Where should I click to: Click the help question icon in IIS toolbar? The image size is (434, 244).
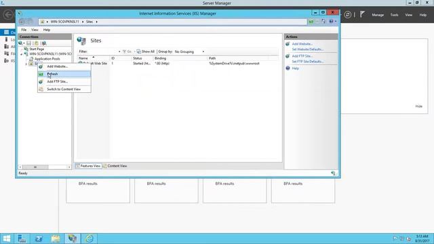click(x=331, y=21)
